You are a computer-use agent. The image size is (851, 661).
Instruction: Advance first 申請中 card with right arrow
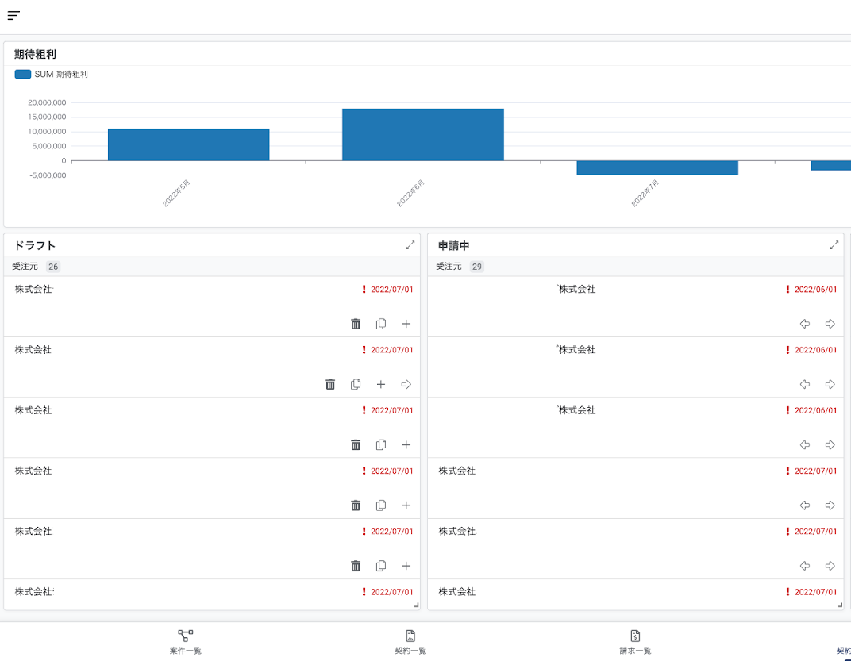830,324
